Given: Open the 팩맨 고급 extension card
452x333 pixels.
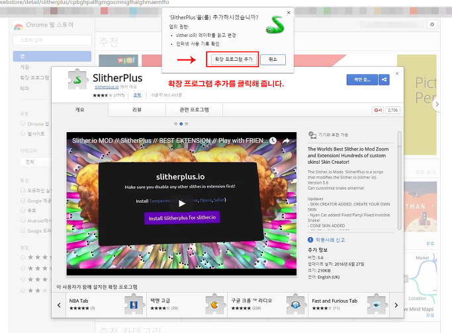Looking at the screenshot, I should [187, 305].
